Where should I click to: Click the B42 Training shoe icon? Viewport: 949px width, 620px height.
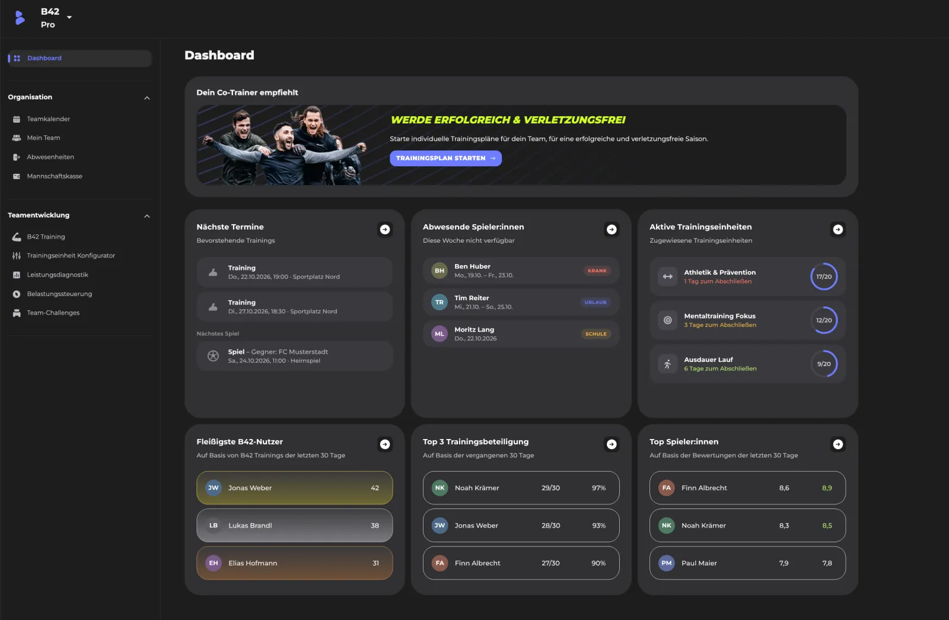tap(17, 237)
